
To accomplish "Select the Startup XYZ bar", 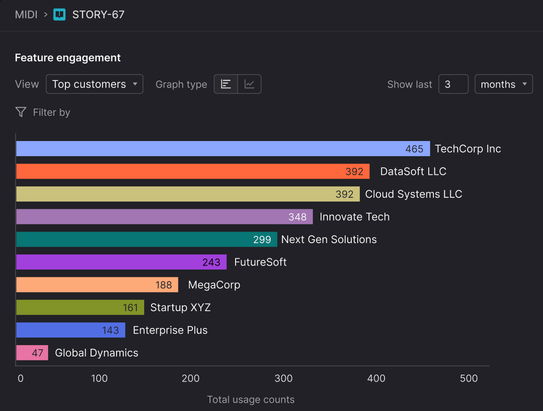I will [80, 308].
